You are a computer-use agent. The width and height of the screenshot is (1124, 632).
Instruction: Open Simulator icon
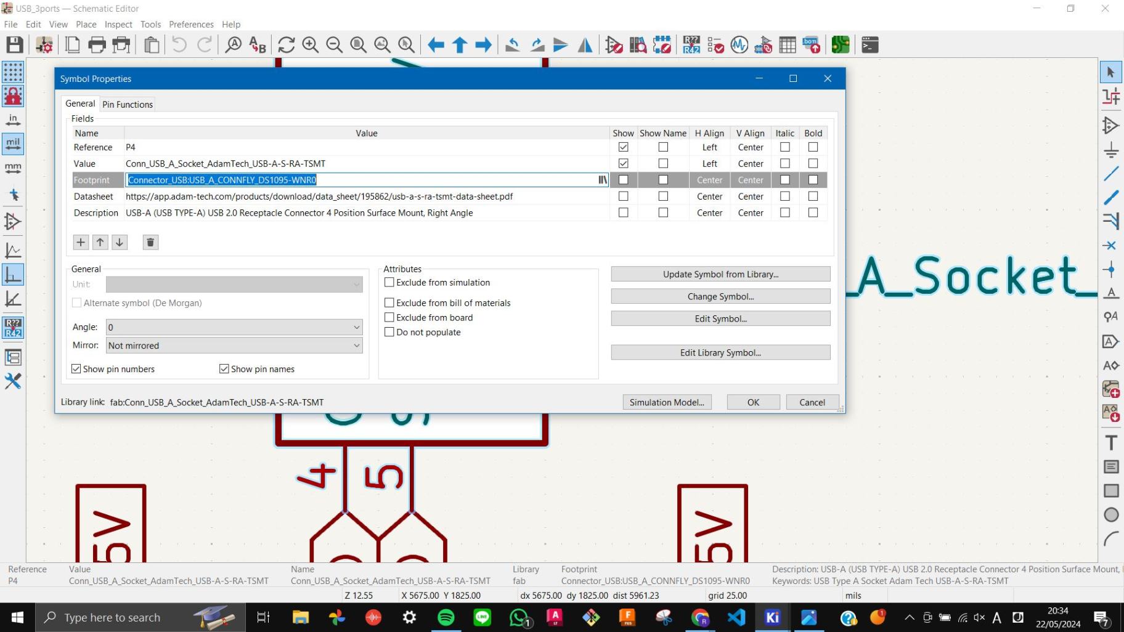pyautogui.click(x=739, y=45)
